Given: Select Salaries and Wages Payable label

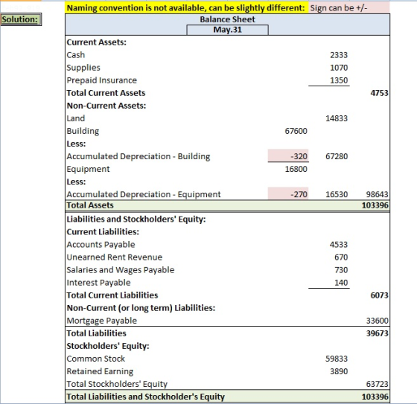Looking at the screenshot, I should tap(121, 270).
